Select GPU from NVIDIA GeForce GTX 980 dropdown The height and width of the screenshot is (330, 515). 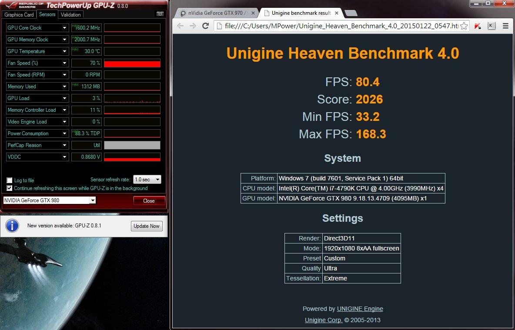pos(49,200)
